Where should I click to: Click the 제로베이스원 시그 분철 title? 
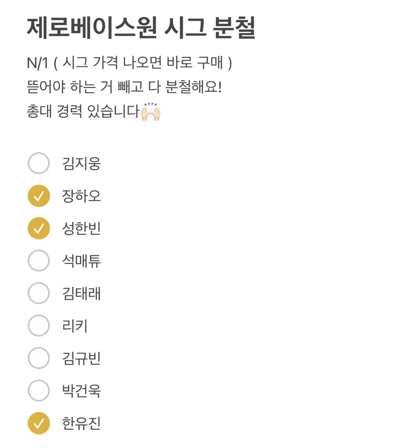click(141, 28)
